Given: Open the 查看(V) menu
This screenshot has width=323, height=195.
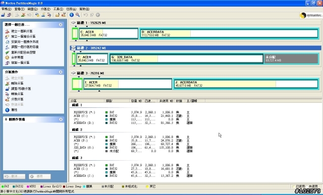Looking at the screenshot, I should [19, 9].
